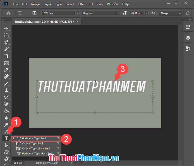Viewport: 194px width, 166px height.
Task: Select the Custom Shape tool
Action: click(6, 152)
